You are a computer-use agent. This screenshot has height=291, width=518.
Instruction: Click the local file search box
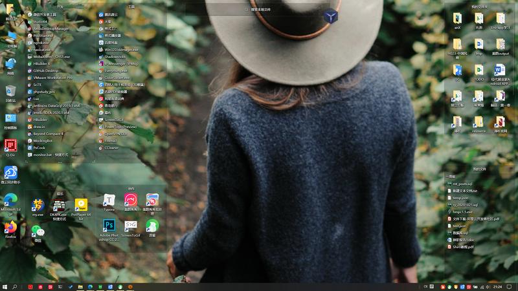[x=258, y=10]
